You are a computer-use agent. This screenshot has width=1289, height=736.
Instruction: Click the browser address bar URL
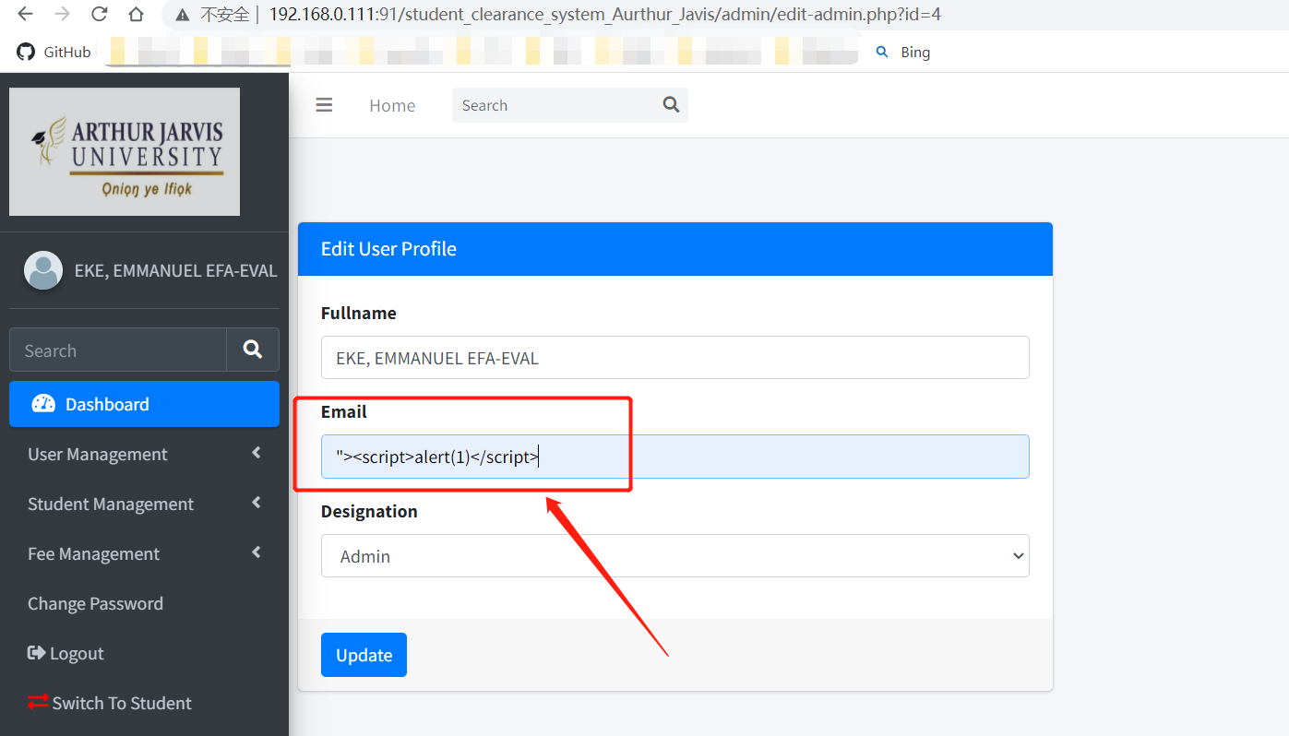pyautogui.click(x=604, y=15)
